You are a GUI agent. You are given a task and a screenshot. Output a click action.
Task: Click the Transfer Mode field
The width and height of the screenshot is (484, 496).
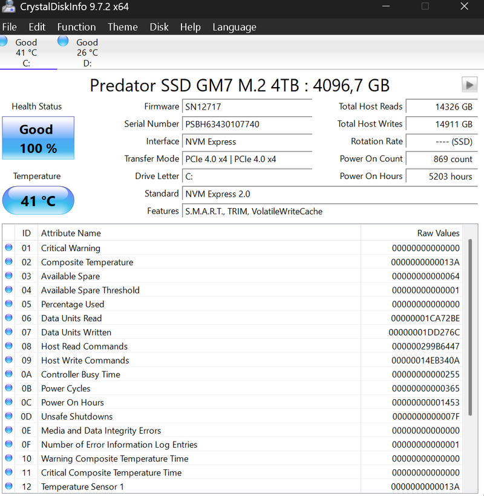247,159
